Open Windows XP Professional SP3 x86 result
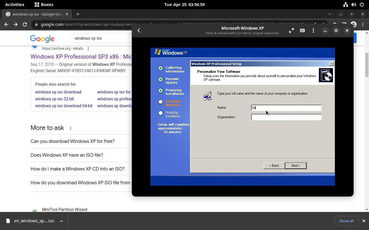 tap(81, 57)
